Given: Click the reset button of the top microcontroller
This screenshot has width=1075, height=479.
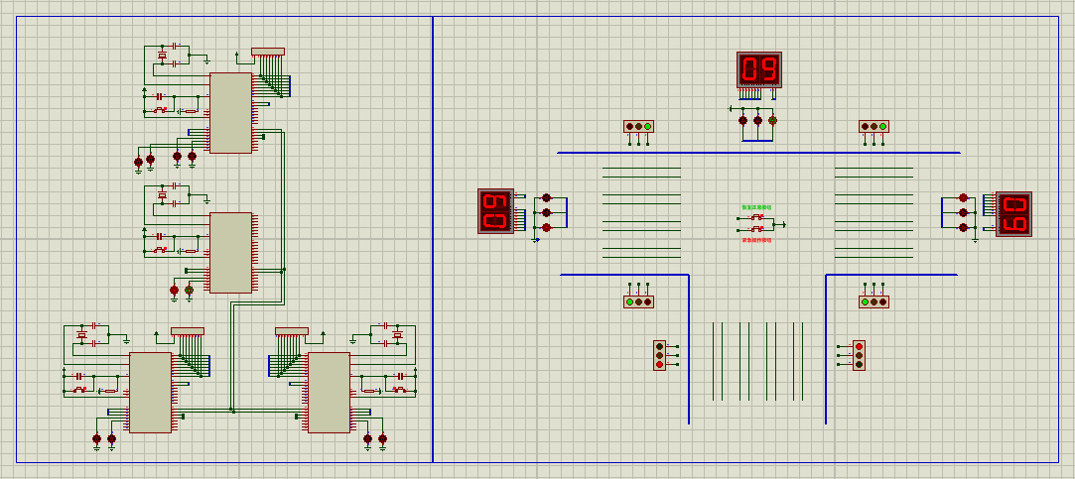Looking at the screenshot, I should click(x=159, y=110).
